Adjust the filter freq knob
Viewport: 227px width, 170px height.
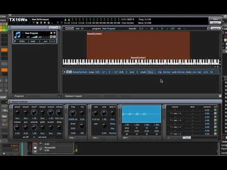pyautogui.click(x=73, y=113)
